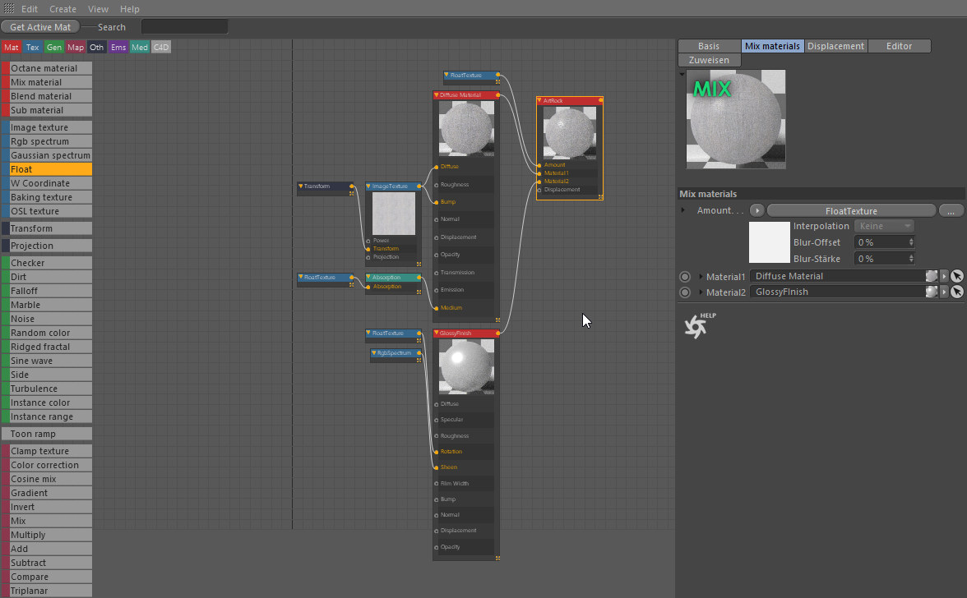967x598 pixels.
Task: Click the output port of Transform node
Action: pos(352,186)
